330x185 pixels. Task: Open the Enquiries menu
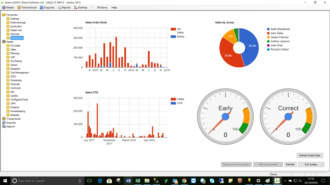(47, 7)
